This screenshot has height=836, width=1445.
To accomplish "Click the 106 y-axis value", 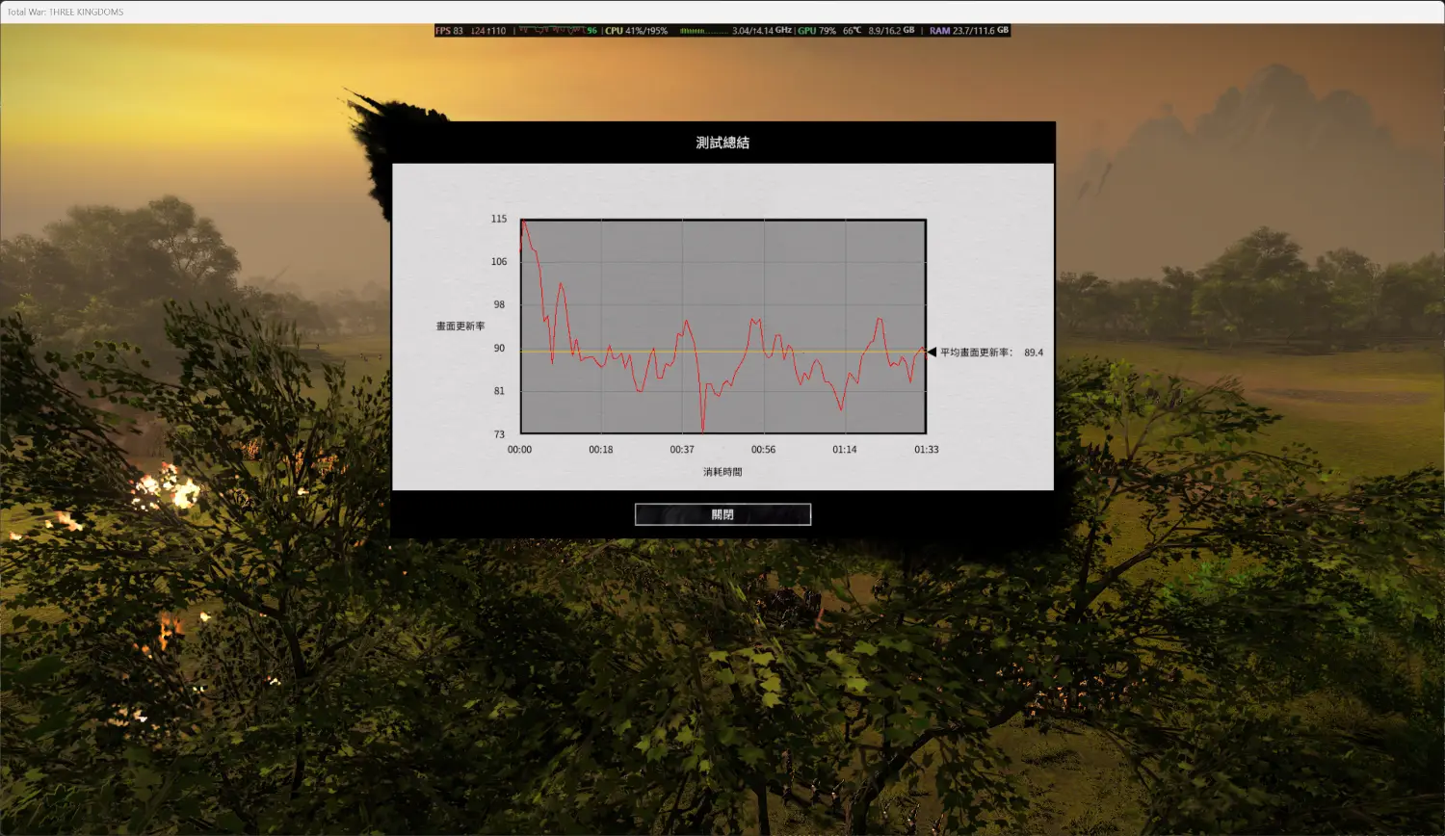I will [499, 262].
